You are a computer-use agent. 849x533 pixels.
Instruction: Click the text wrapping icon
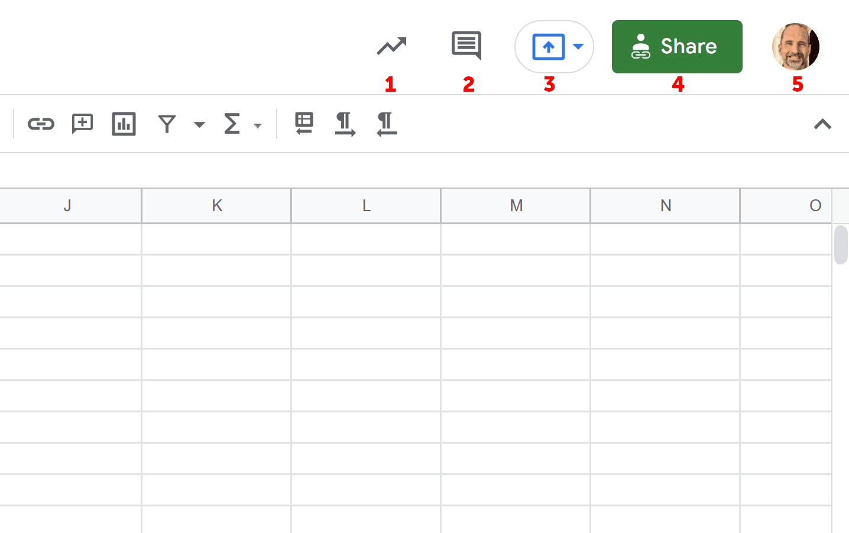point(303,124)
